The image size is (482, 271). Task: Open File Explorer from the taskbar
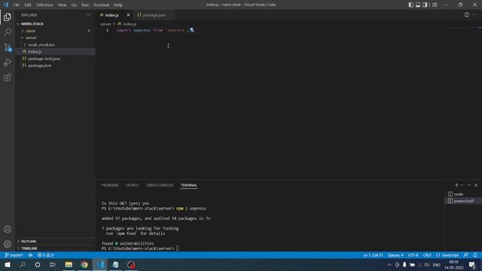tap(69, 264)
